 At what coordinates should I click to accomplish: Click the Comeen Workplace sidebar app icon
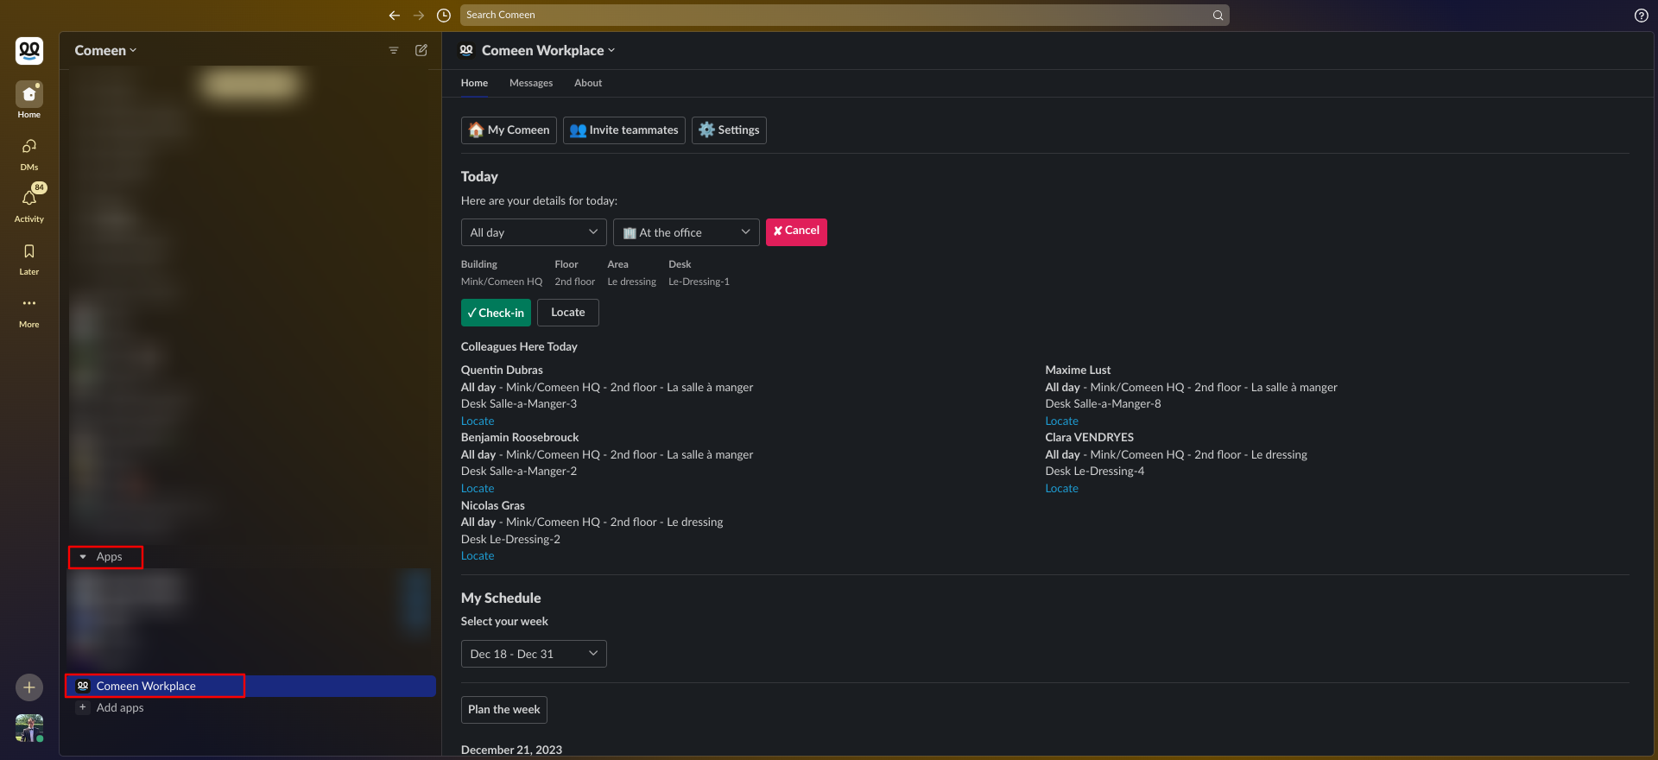tap(83, 686)
